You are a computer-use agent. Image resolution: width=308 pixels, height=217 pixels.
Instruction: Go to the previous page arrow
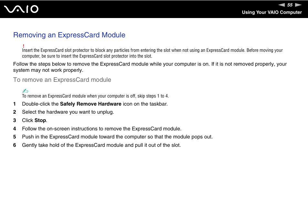(282, 5)
